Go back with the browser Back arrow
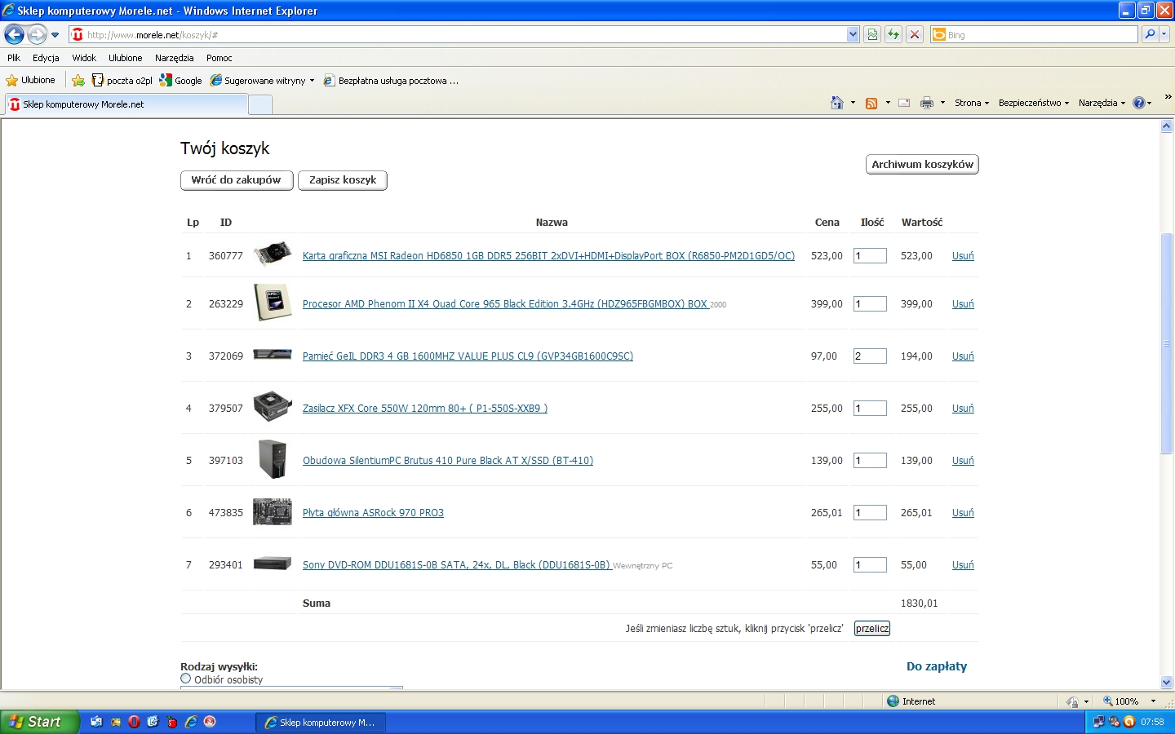Viewport: 1175px width, 734px height. point(14,34)
